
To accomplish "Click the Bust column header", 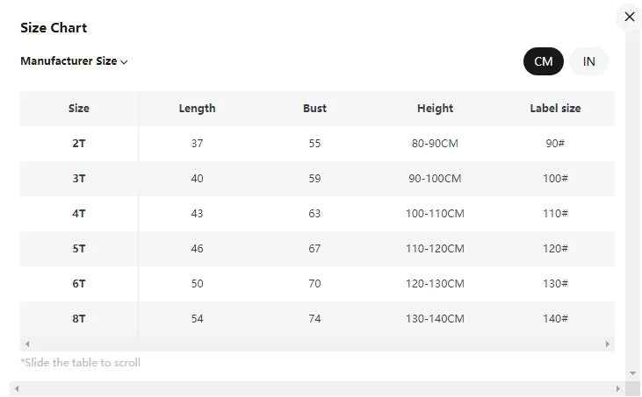I will [314, 109].
